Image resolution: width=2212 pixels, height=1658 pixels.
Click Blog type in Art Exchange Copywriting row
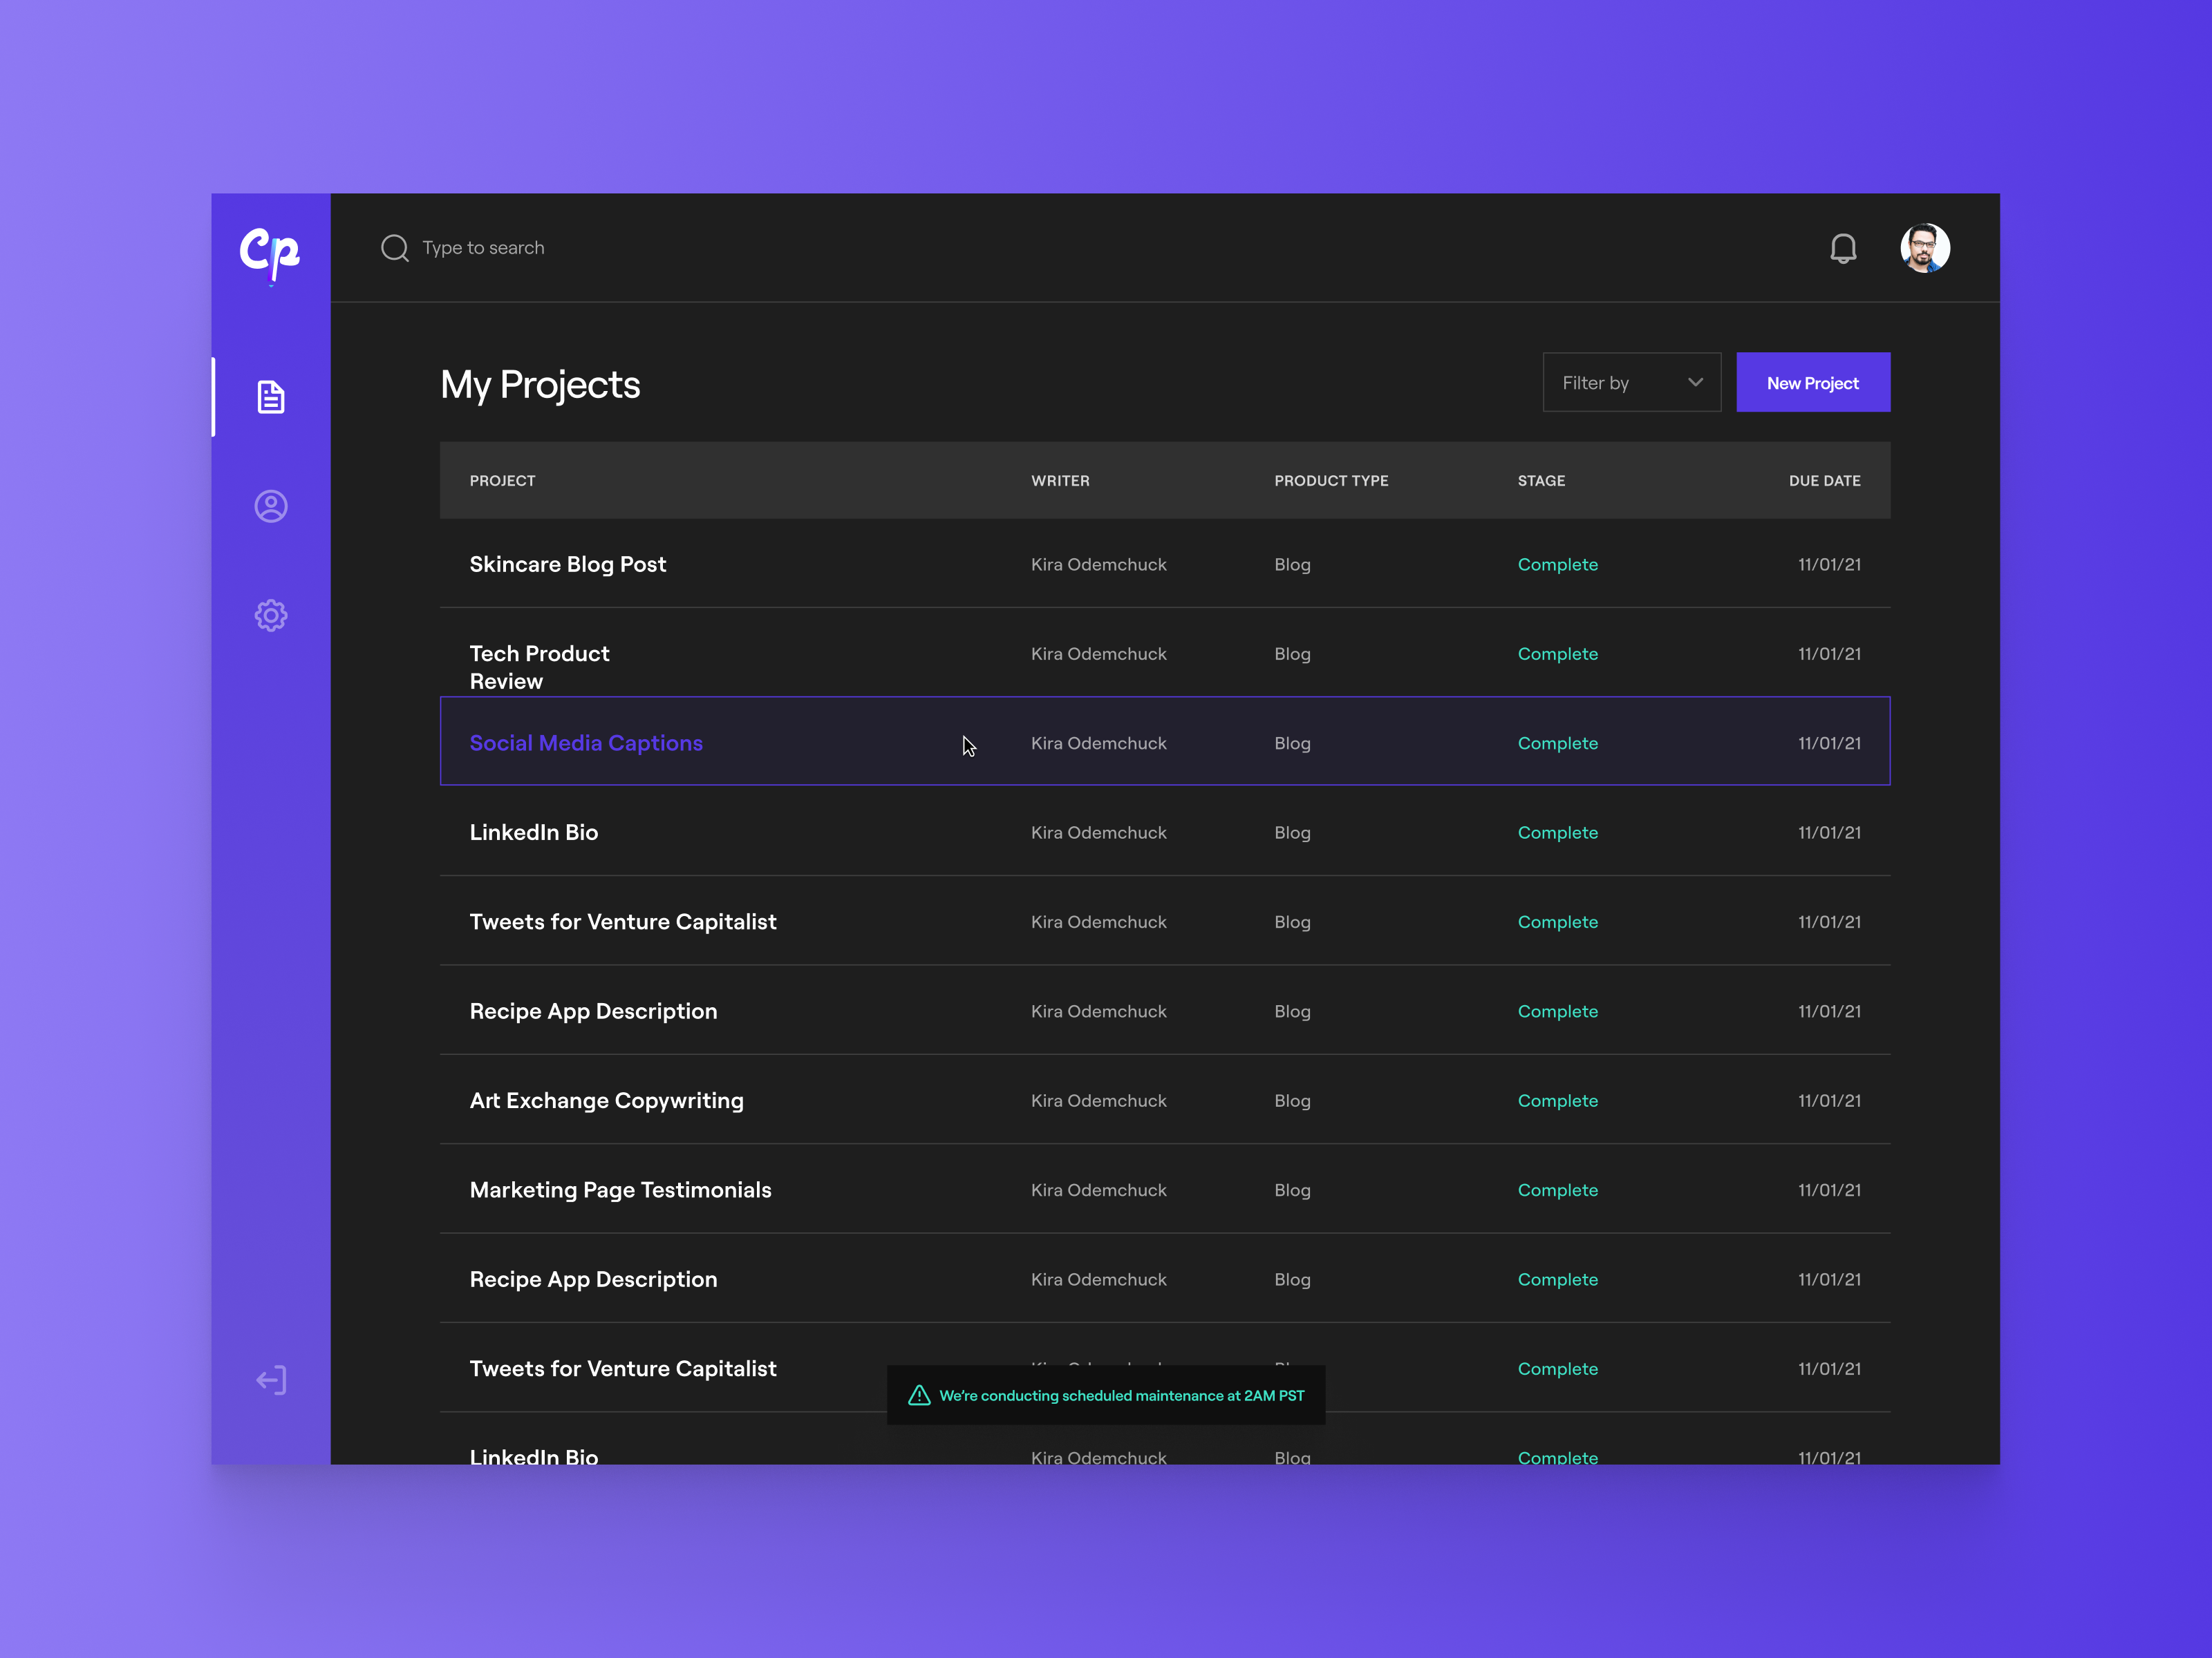1292,1100
